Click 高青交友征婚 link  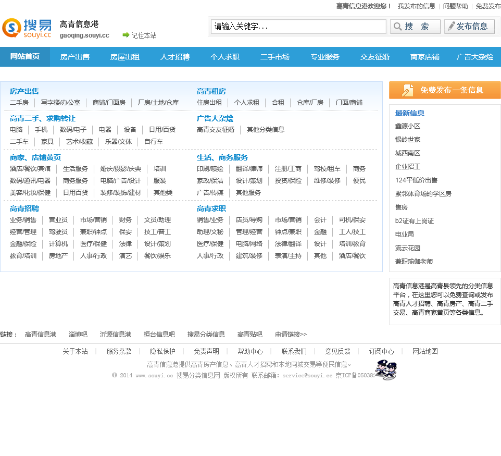216,130
